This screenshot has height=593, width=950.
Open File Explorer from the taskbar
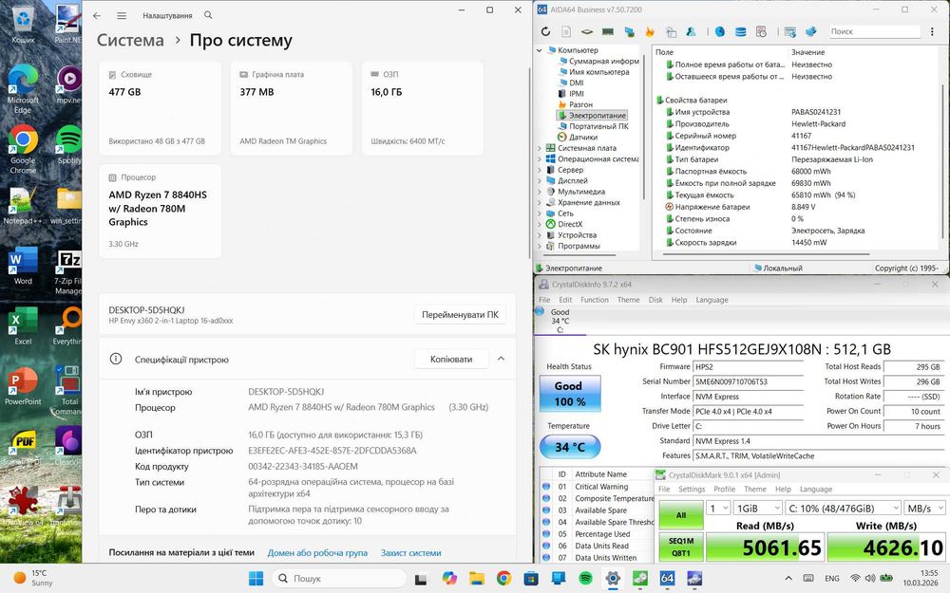click(477, 579)
